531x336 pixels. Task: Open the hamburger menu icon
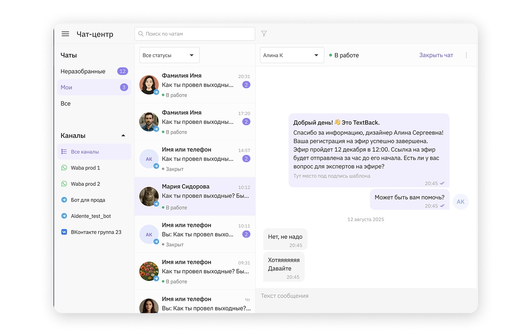coord(65,34)
